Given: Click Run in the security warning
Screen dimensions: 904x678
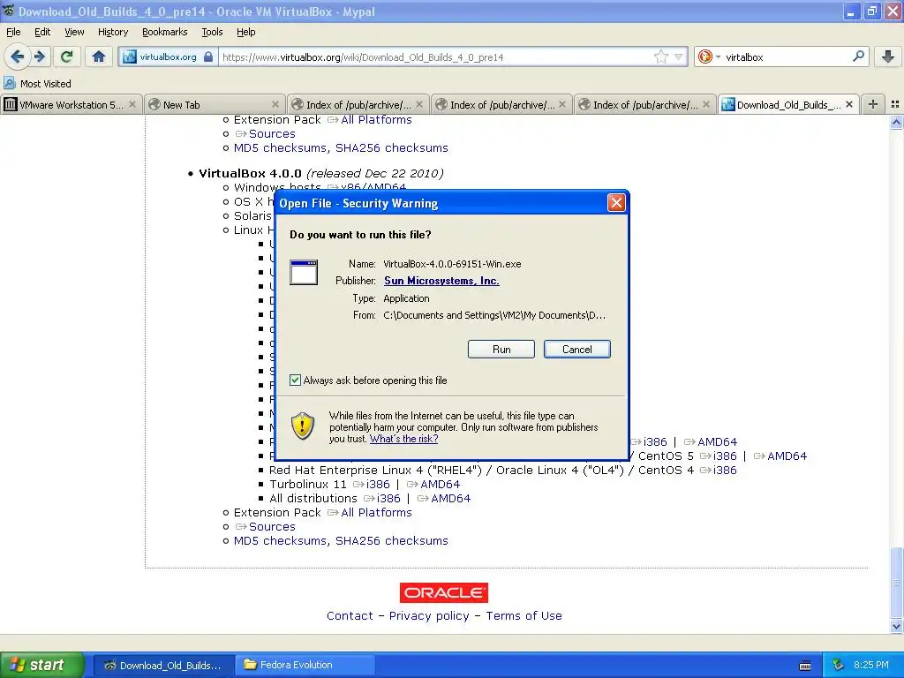Looking at the screenshot, I should coord(501,350).
